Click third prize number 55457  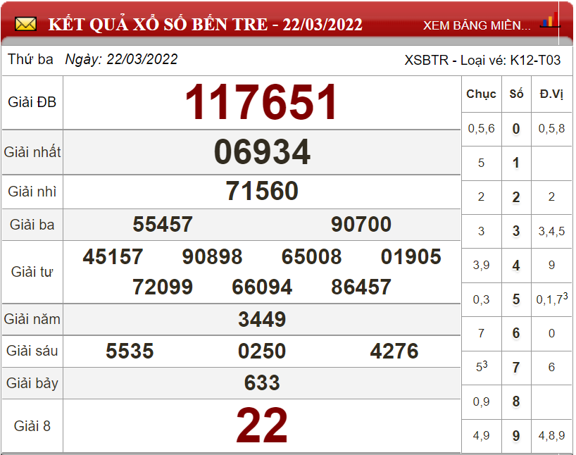pos(163,225)
